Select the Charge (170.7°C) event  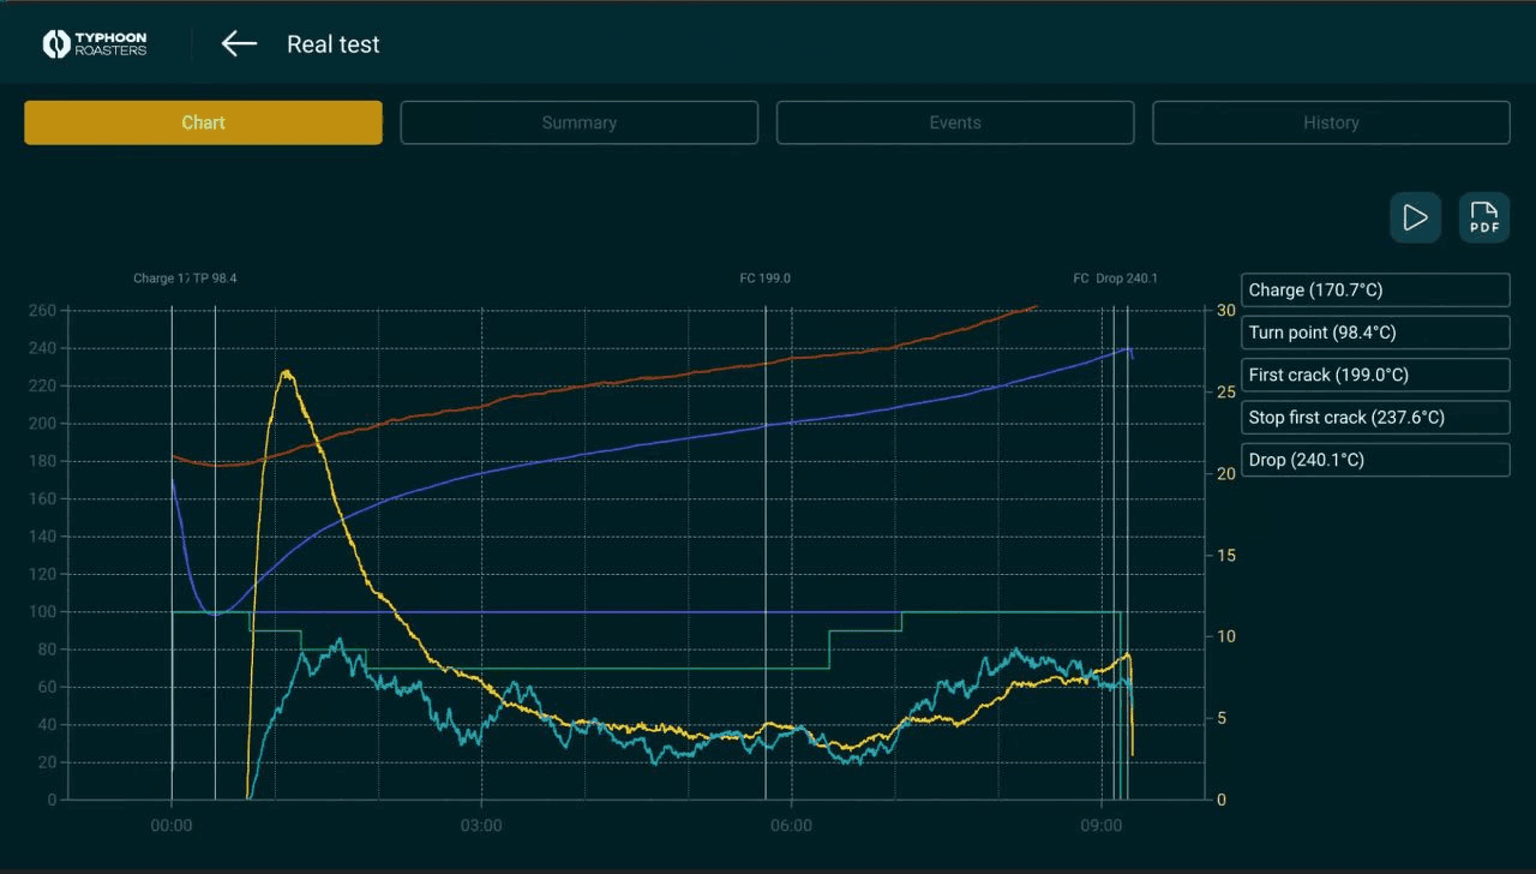point(1375,290)
